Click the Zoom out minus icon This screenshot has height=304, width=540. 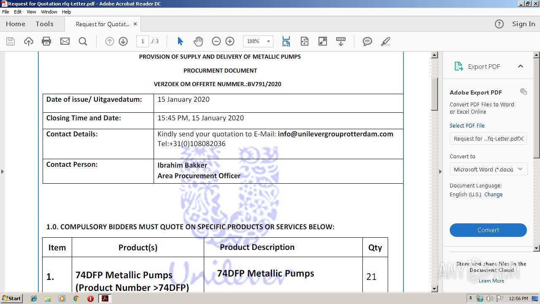click(x=216, y=41)
